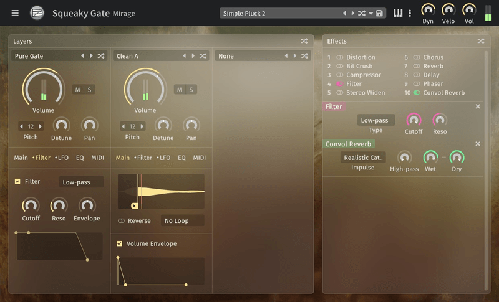Save the Simple Pluck 2 preset
This screenshot has width=499, height=302.
click(379, 13)
